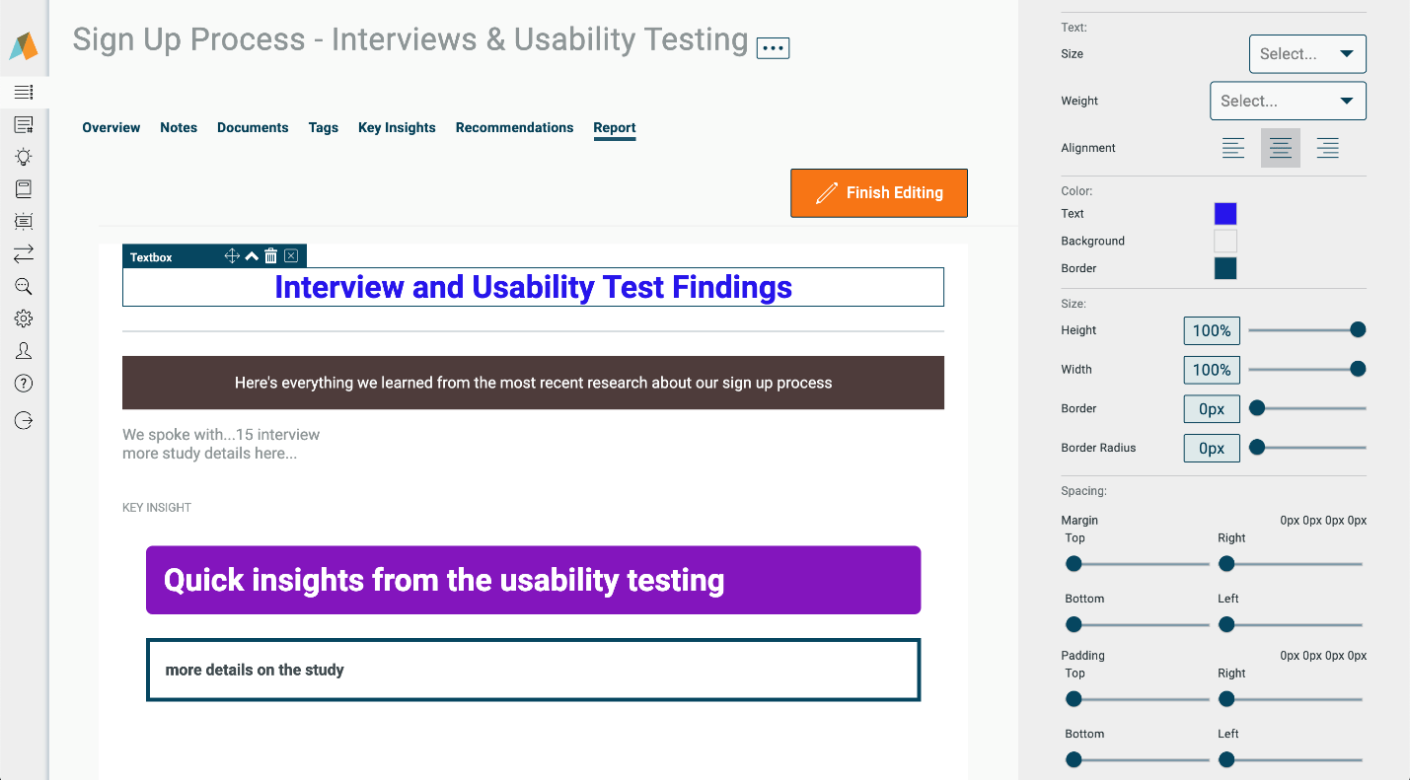Open the help question mark icon
1410x780 pixels.
[x=24, y=384]
